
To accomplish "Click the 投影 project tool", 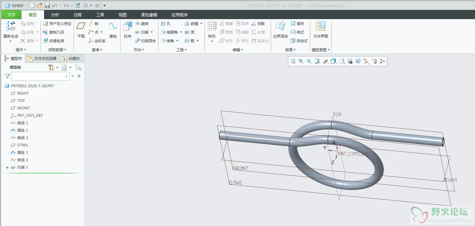I will pos(258,23).
